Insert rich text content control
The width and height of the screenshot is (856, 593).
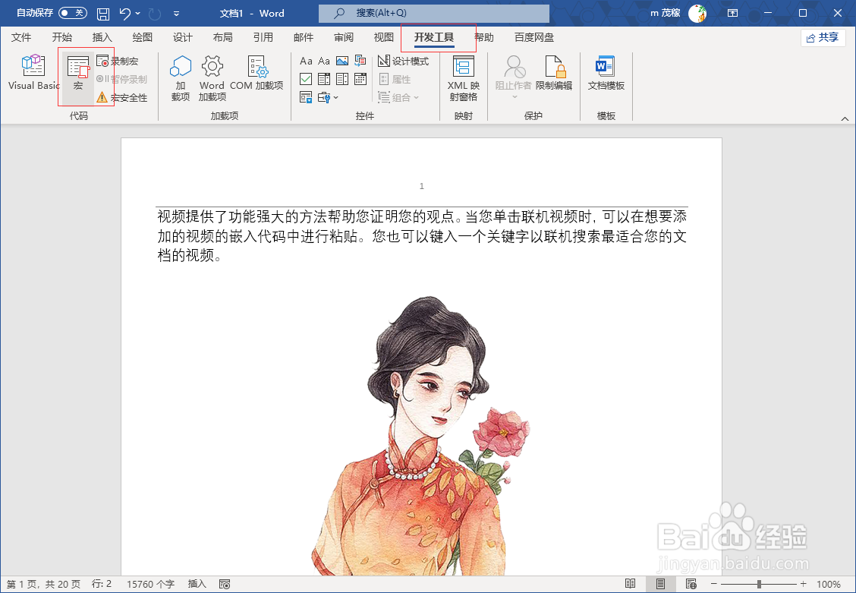pos(307,61)
